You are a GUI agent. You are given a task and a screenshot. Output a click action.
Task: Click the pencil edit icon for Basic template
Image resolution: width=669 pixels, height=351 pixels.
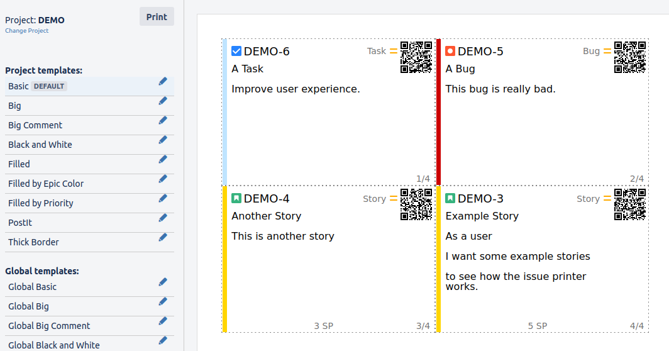(163, 81)
